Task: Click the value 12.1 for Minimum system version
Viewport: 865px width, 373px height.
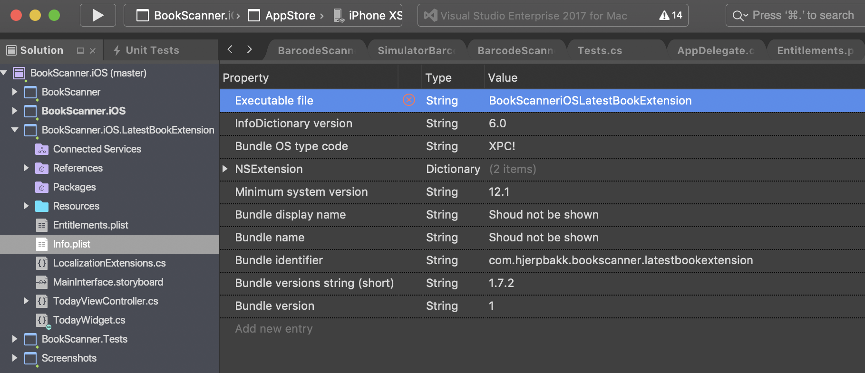Action: (x=499, y=192)
